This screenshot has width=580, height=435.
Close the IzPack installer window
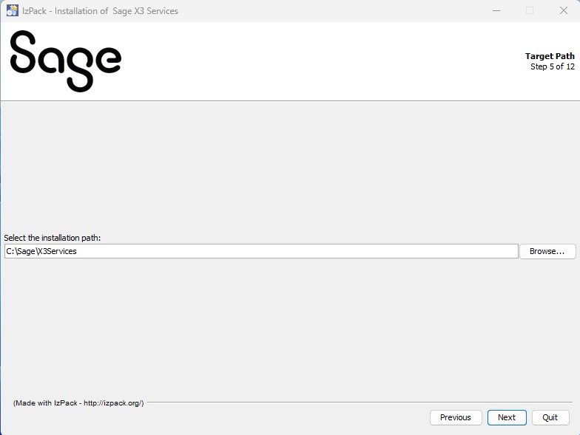tap(563, 11)
